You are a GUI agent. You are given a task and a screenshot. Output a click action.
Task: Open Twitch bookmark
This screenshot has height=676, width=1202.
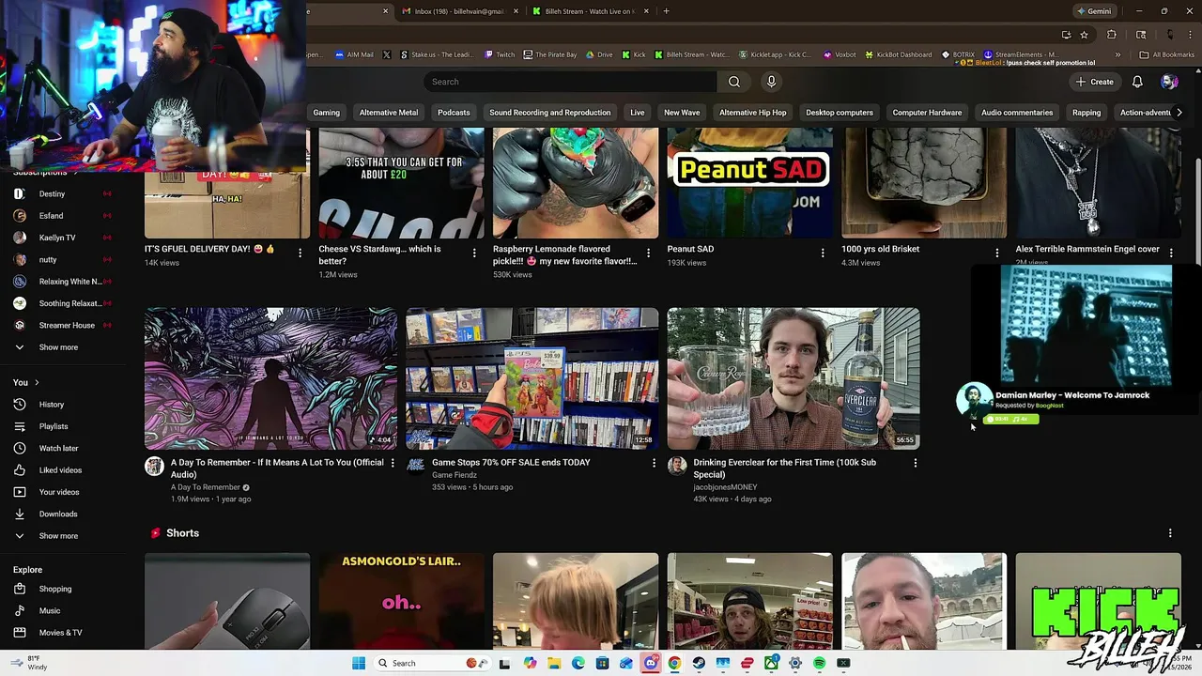[x=500, y=54]
